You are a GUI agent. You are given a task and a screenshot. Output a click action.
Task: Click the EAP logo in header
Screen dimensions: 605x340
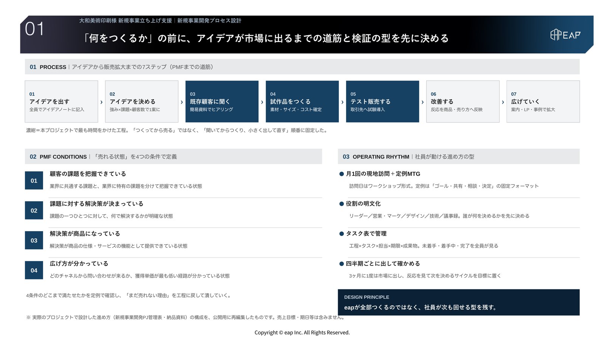(x=565, y=35)
